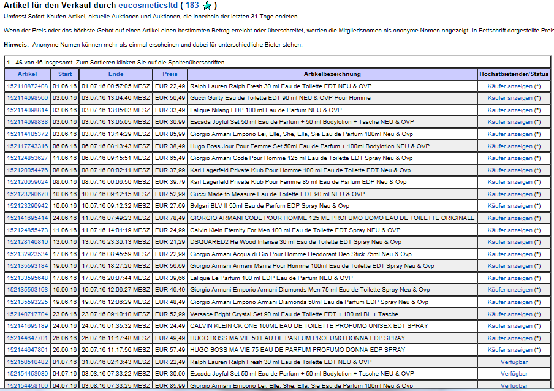Image resolution: width=554 pixels, height=391 pixels.
Task: Show buyer for CALVIN KLEIN CK ONE
Action: coord(510,326)
